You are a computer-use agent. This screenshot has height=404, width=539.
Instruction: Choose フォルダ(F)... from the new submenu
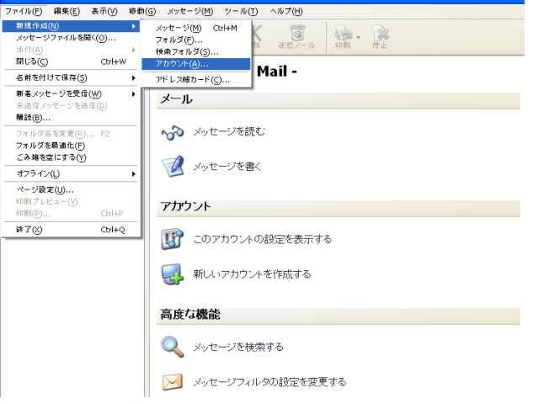(179, 40)
